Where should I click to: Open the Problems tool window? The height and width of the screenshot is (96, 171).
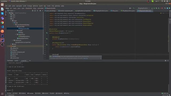click(x=22, y=93)
